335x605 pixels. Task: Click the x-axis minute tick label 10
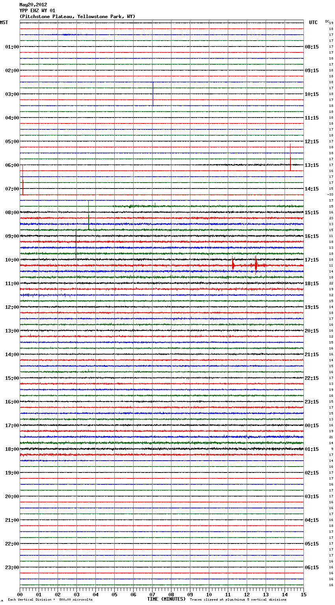tap(209, 594)
